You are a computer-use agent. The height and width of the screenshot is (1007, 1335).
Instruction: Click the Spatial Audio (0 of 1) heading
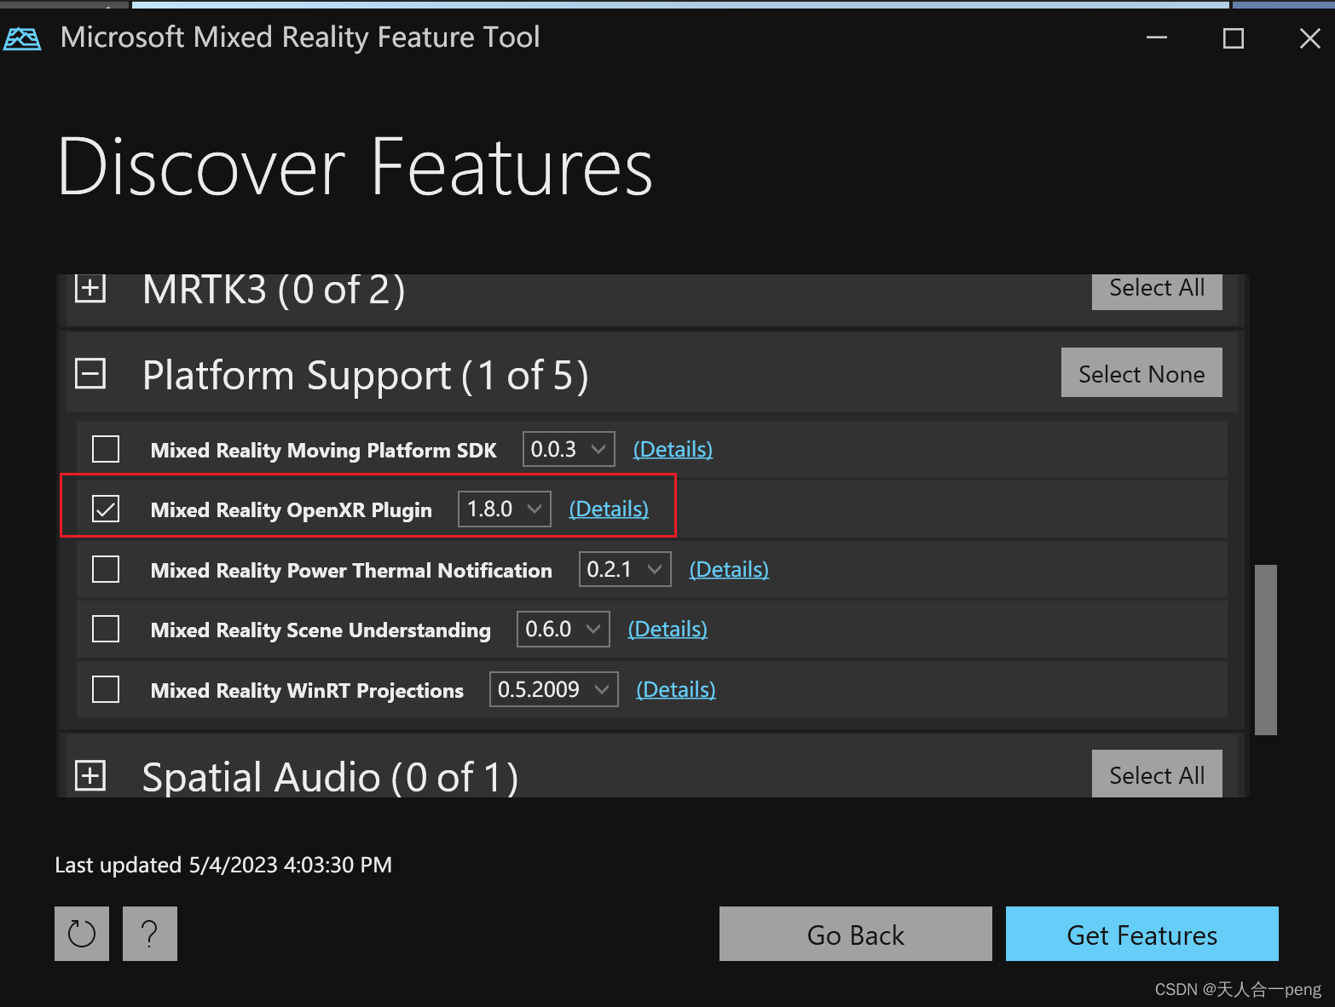(x=330, y=776)
